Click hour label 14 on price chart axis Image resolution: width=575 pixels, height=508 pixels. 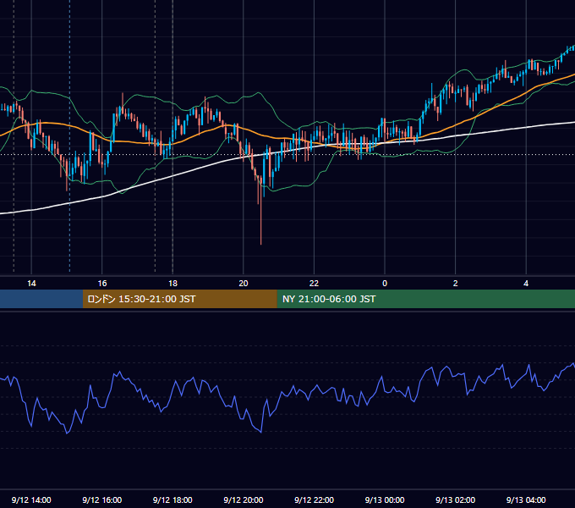click(x=31, y=284)
